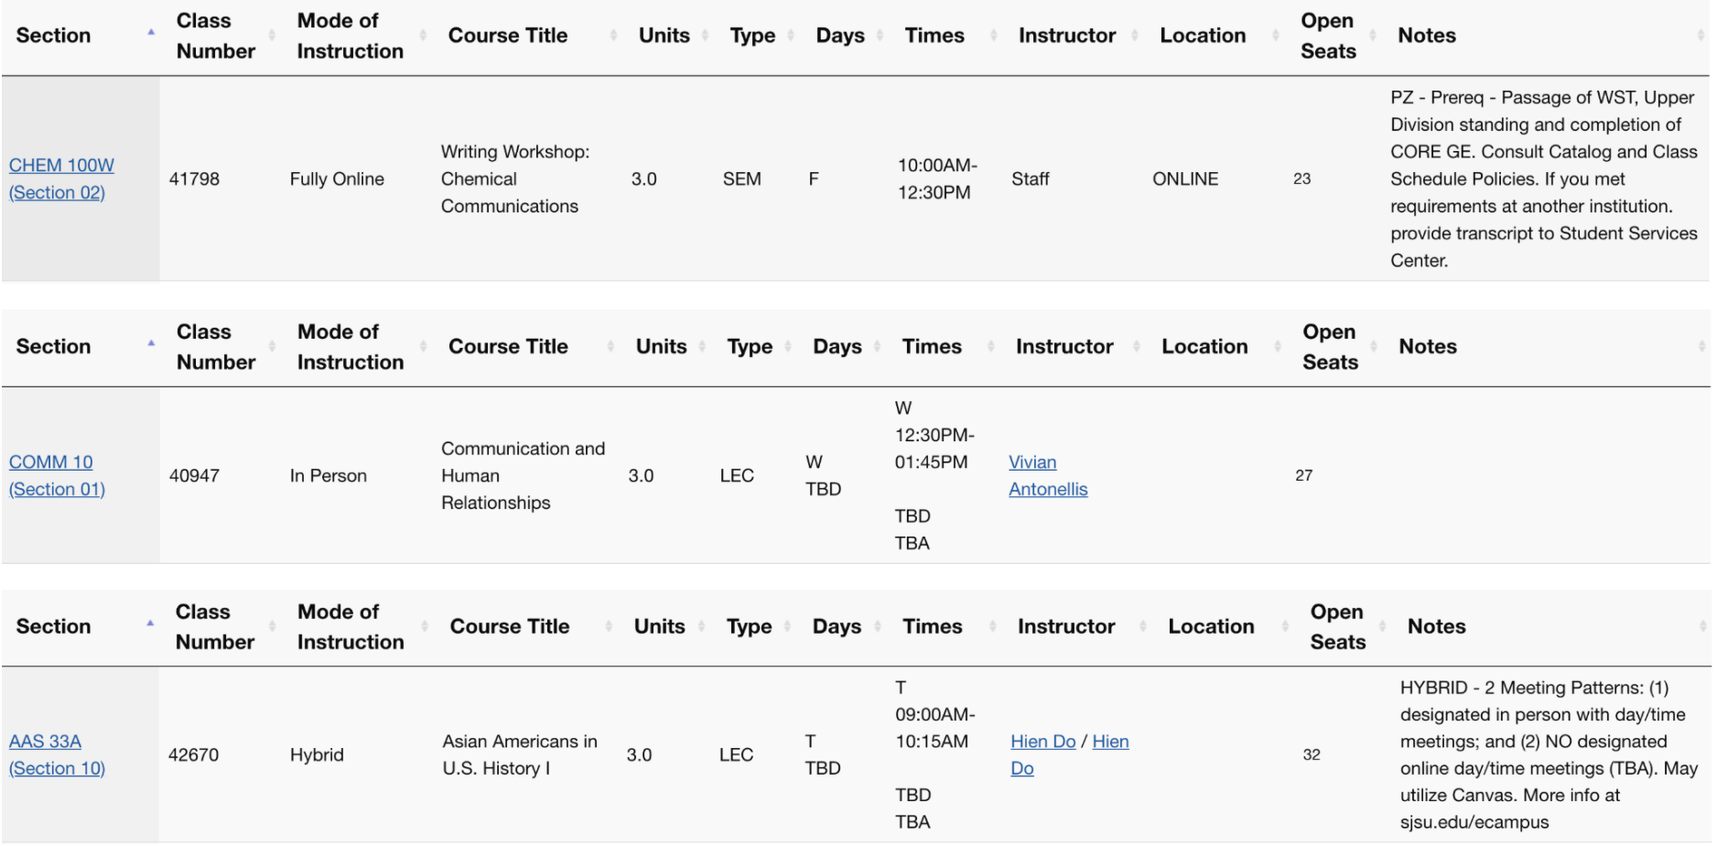Screen dimensions: 1717x846
Task: Click Days sort arrow in AAS 33A table
Action: tap(878, 627)
